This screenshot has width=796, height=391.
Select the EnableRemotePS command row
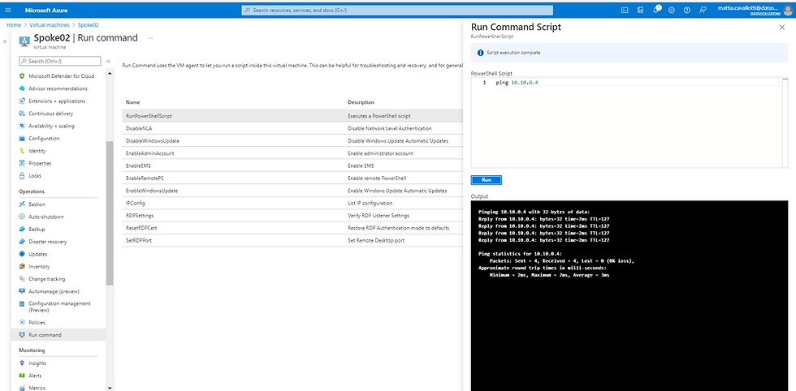pos(292,178)
